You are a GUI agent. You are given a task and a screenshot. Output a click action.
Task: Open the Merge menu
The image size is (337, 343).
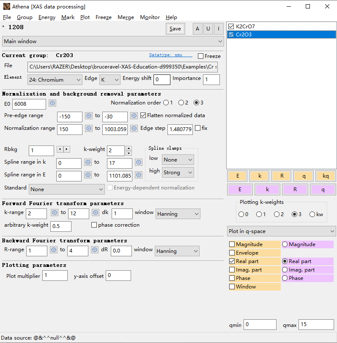(126, 17)
